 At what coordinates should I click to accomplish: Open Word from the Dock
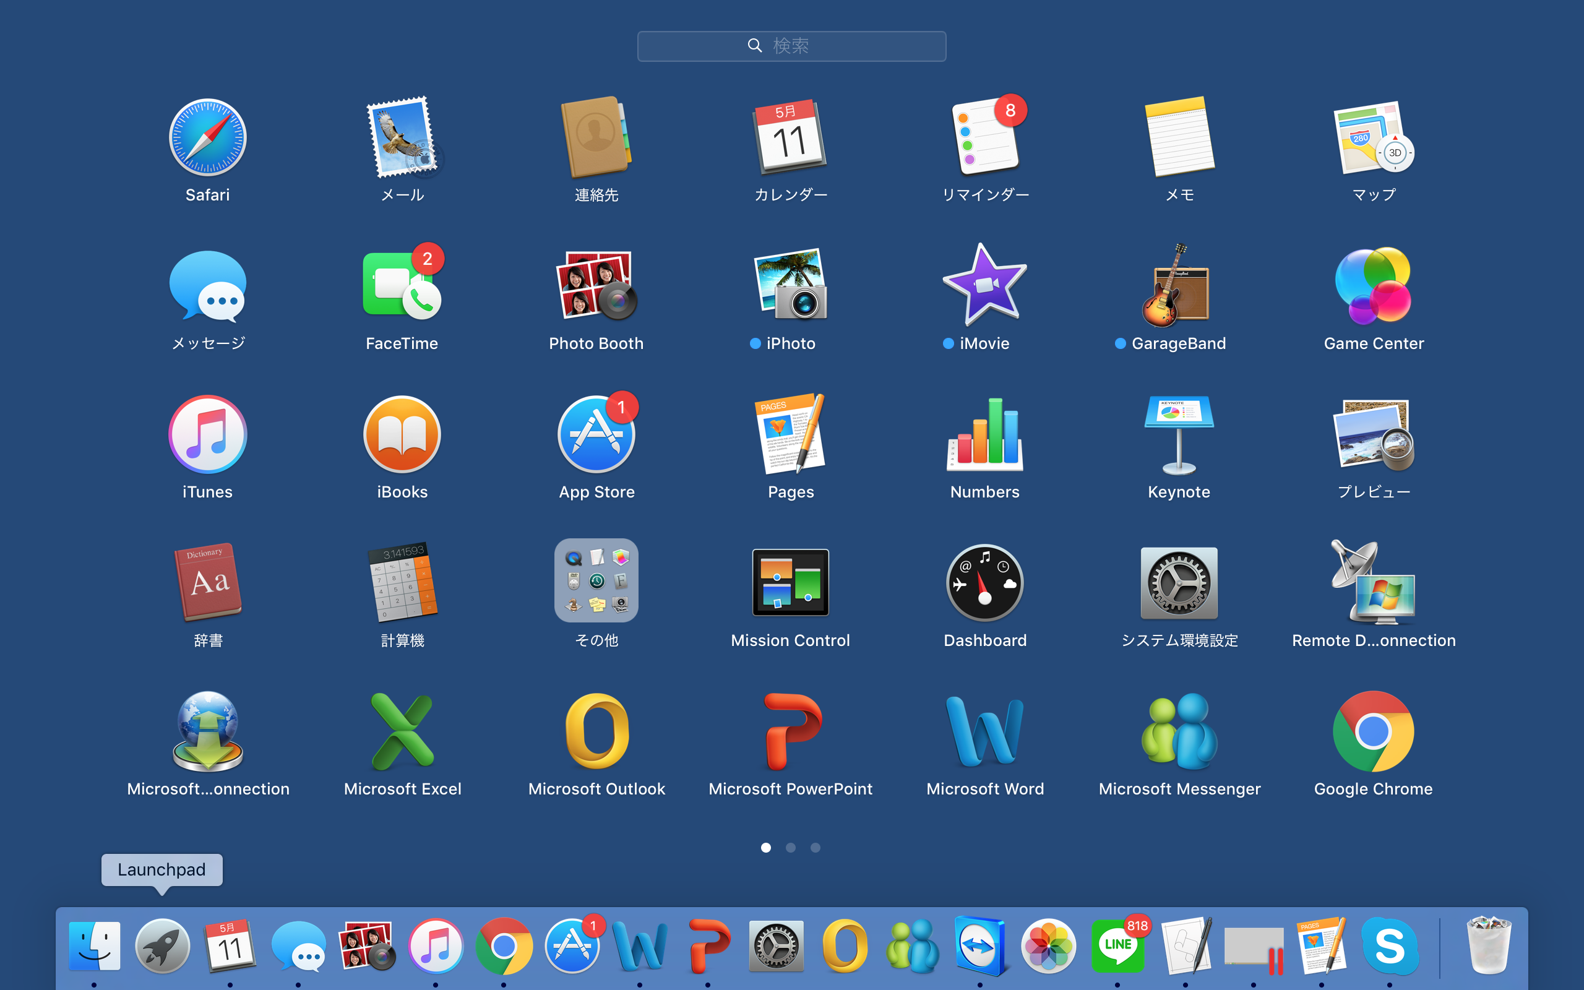(640, 945)
